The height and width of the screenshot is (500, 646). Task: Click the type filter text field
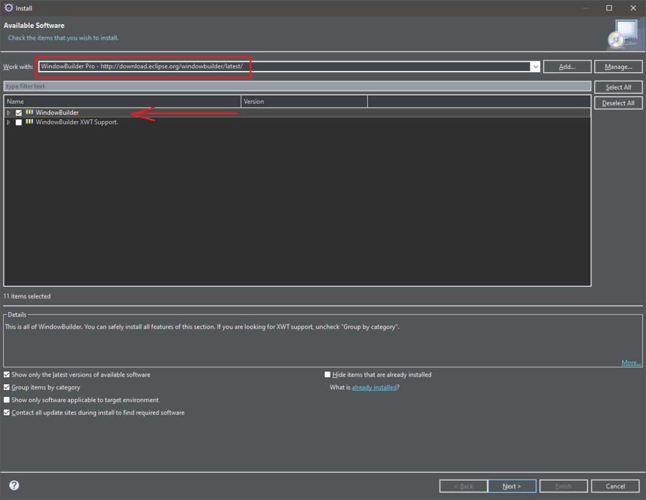tap(297, 86)
